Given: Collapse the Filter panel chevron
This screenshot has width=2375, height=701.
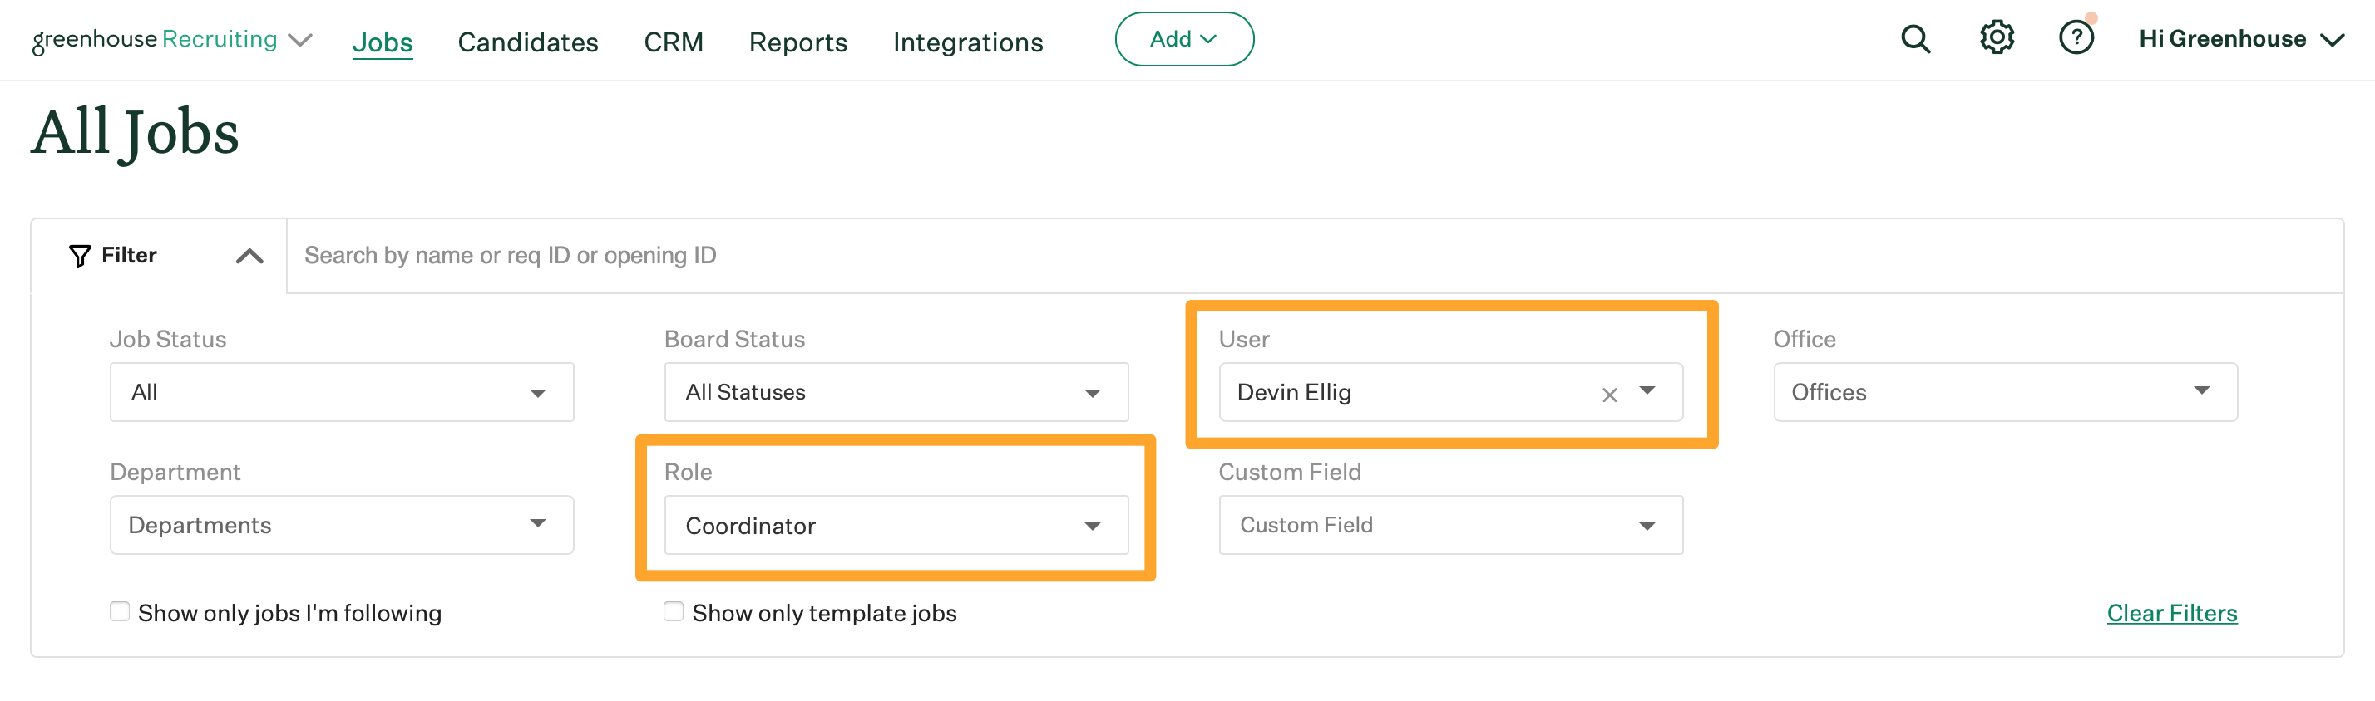Looking at the screenshot, I should 249,256.
